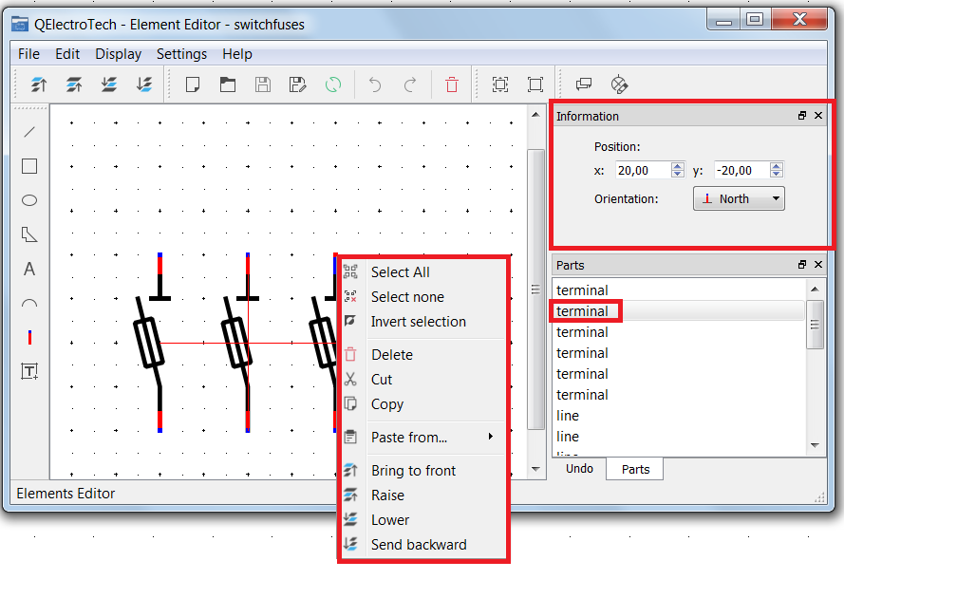Click the y position input field

pos(741,171)
